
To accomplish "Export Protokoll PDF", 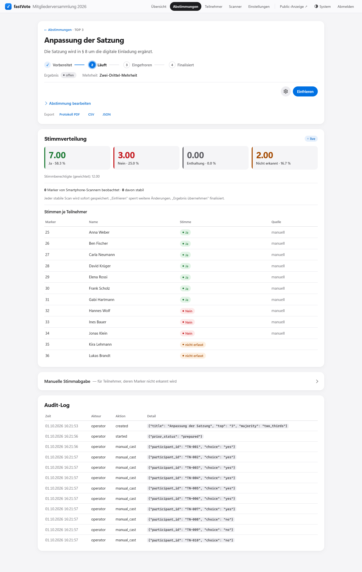I will (70, 115).
